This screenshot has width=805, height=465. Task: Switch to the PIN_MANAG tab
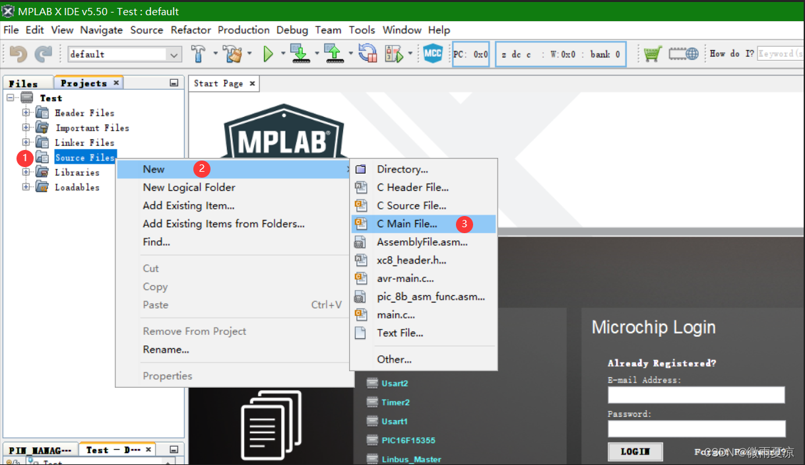tap(40, 450)
